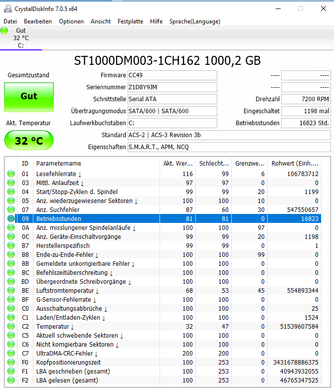Click the Drehzahl value 7200 RPM
This screenshot has height=388, width=334.
pos(306,99)
